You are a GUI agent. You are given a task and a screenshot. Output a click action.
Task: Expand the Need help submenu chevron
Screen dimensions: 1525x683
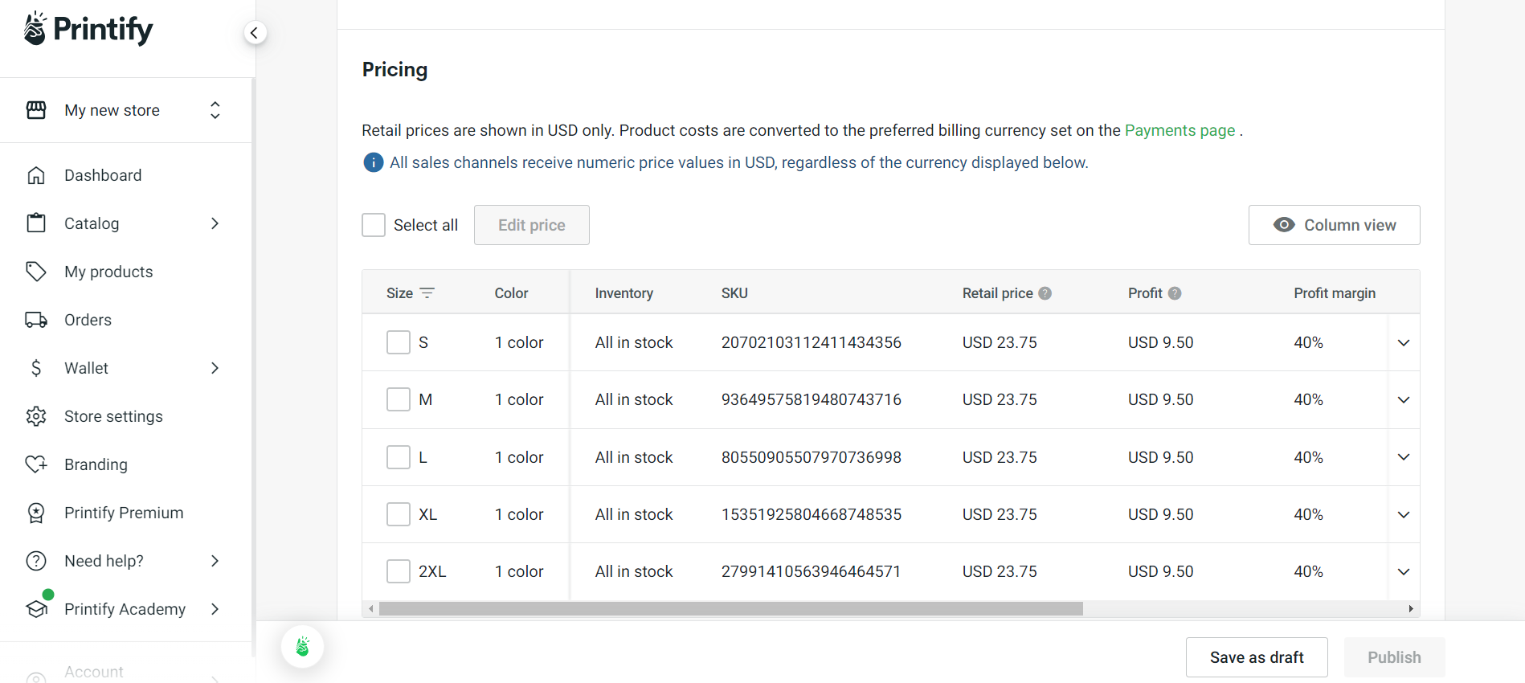(x=215, y=561)
